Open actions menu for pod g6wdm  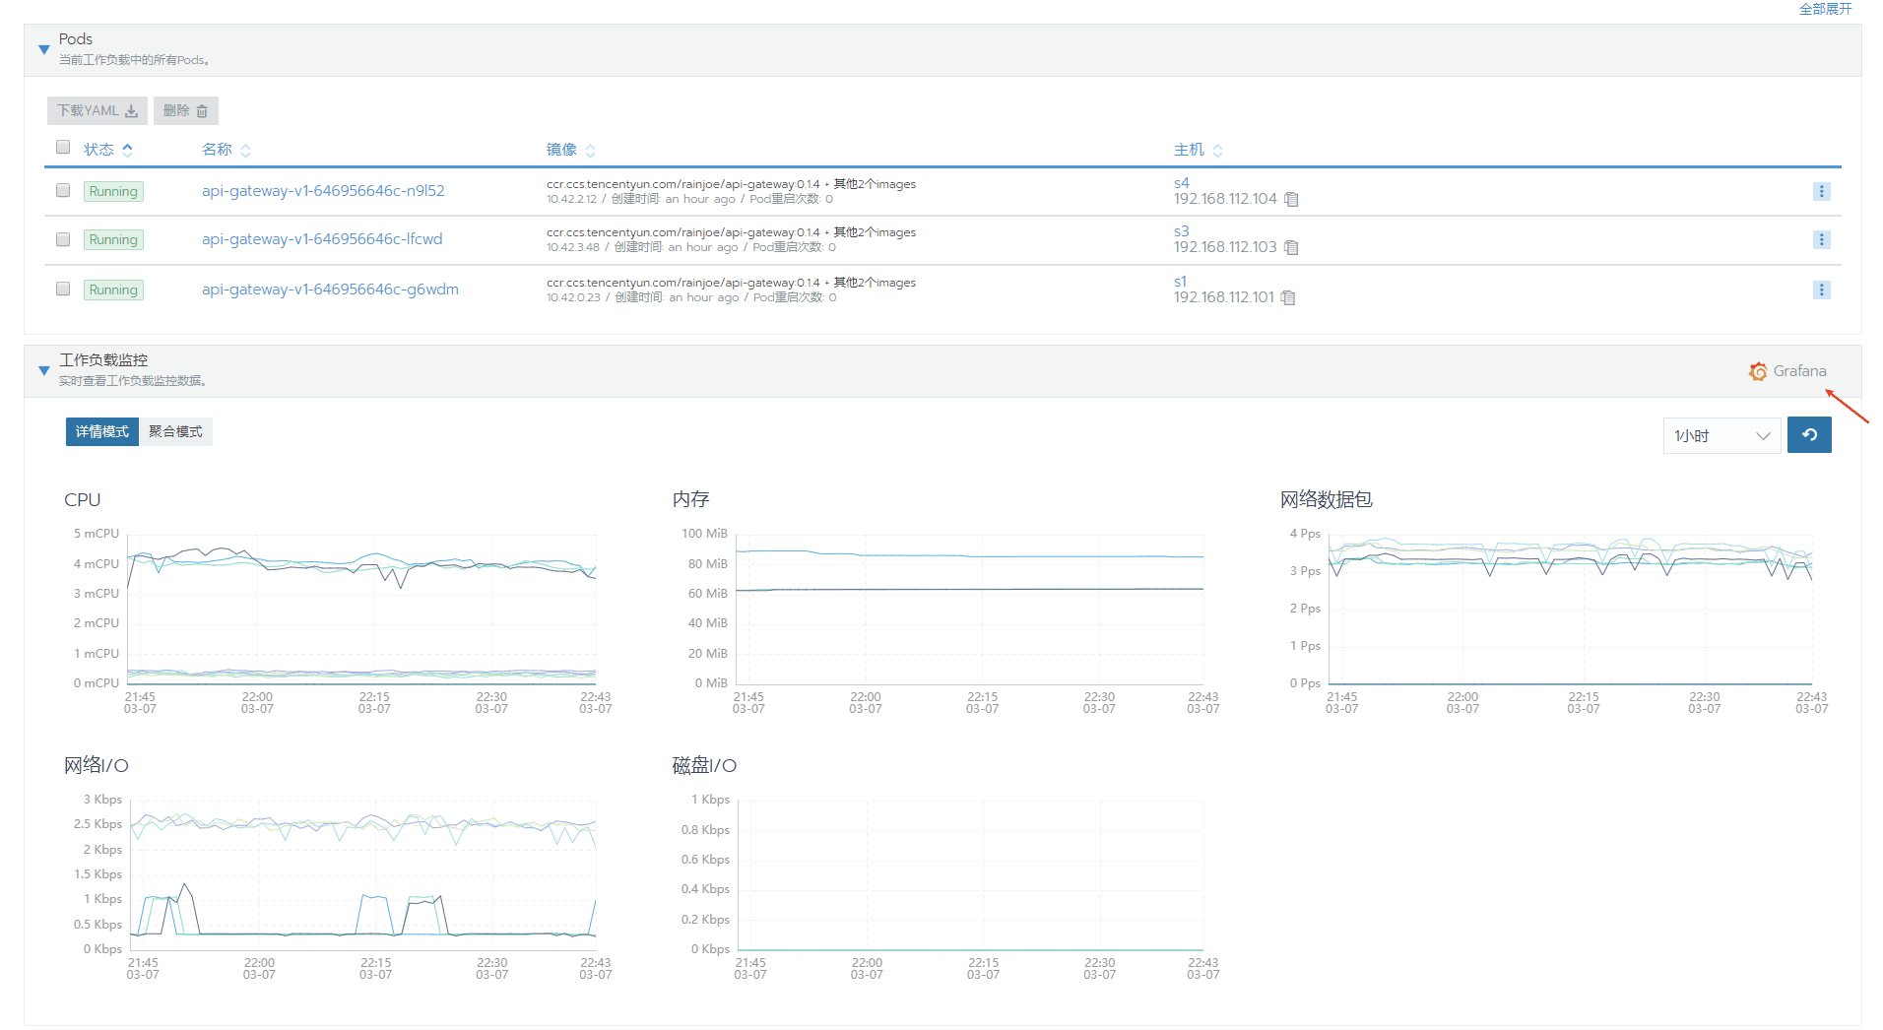point(1821,290)
